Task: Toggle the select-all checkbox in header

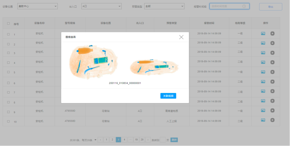Action: pyautogui.click(x=8, y=23)
